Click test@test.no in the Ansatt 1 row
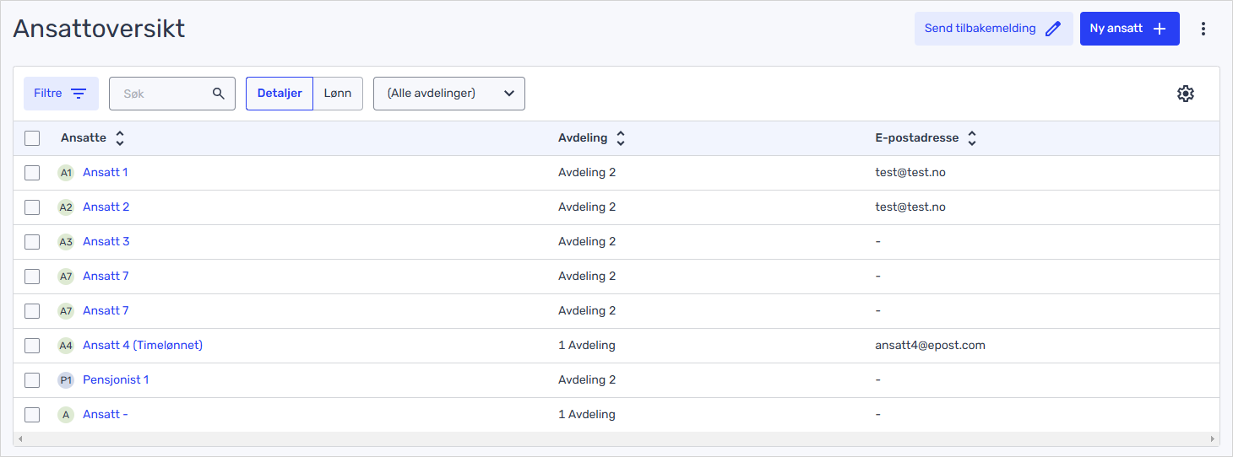The height and width of the screenshot is (457, 1233). tap(910, 173)
